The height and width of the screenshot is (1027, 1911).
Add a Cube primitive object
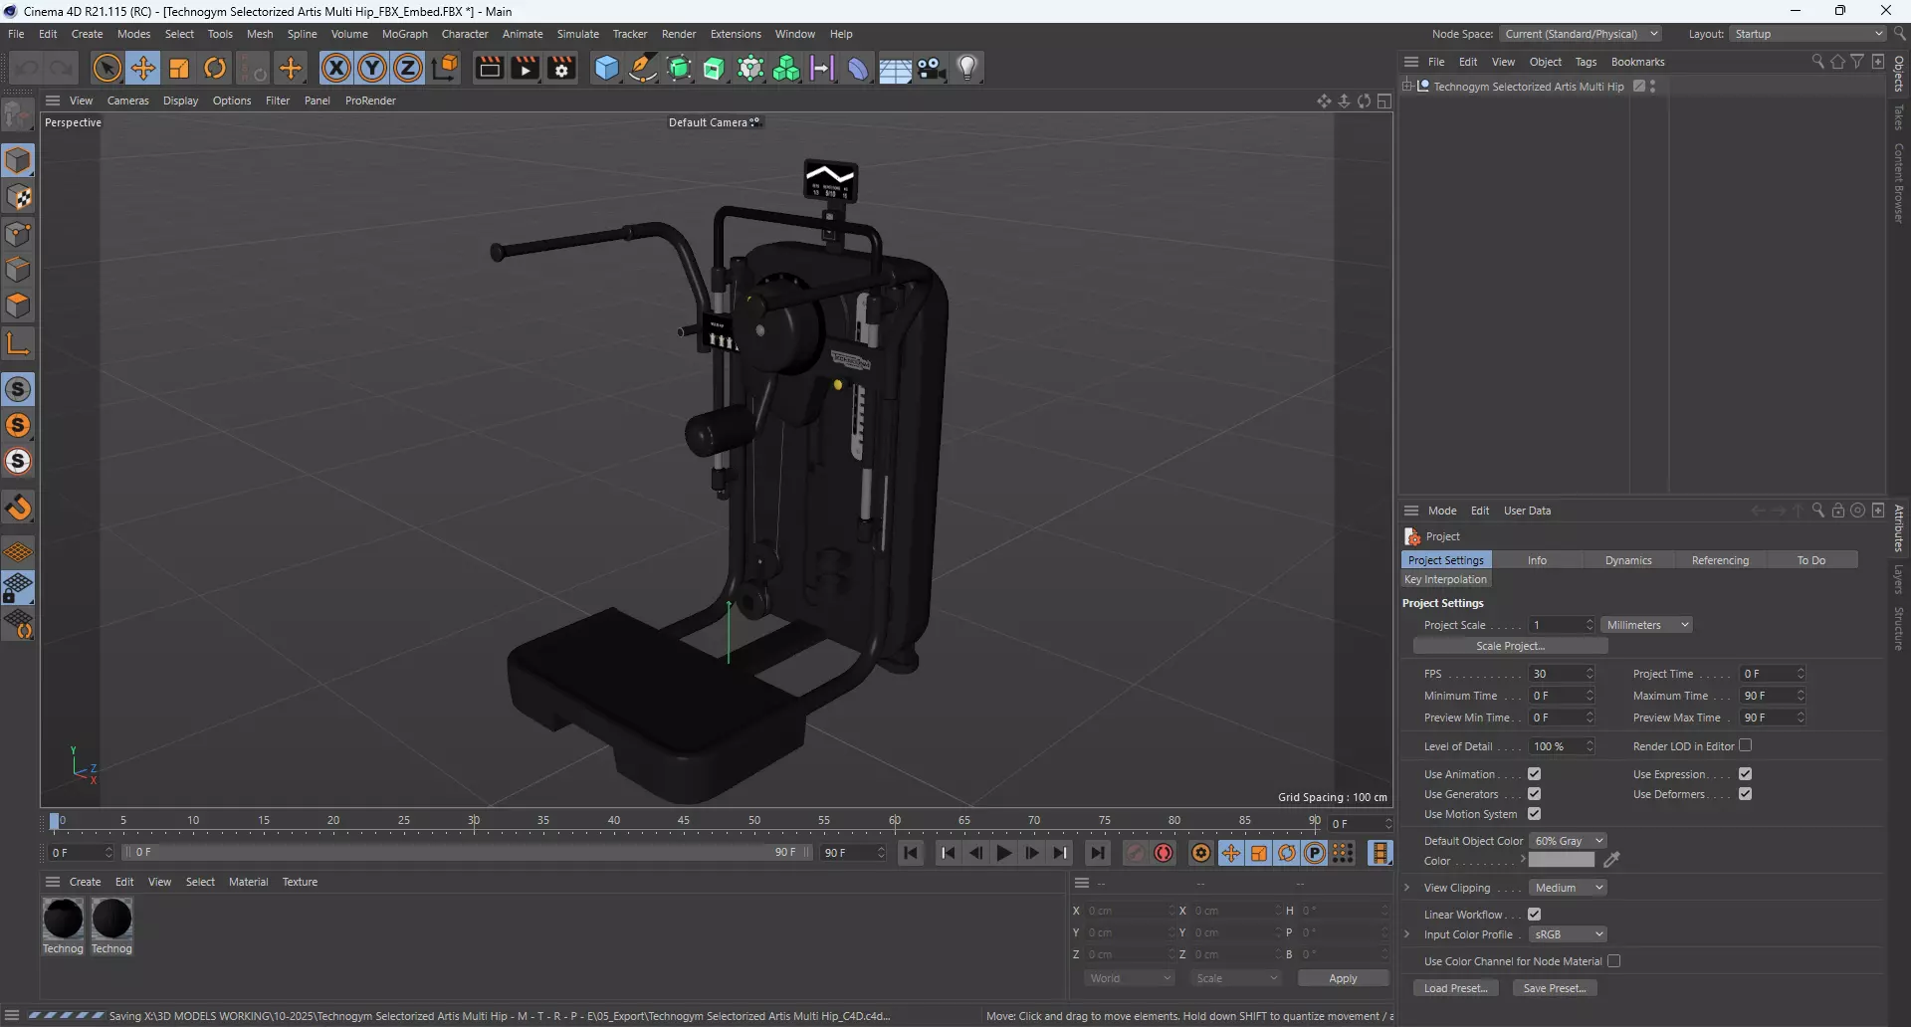point(606,68)
